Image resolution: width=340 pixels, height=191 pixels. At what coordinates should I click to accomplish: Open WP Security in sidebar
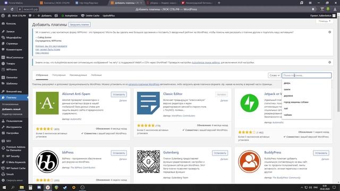tap(13, 156)
